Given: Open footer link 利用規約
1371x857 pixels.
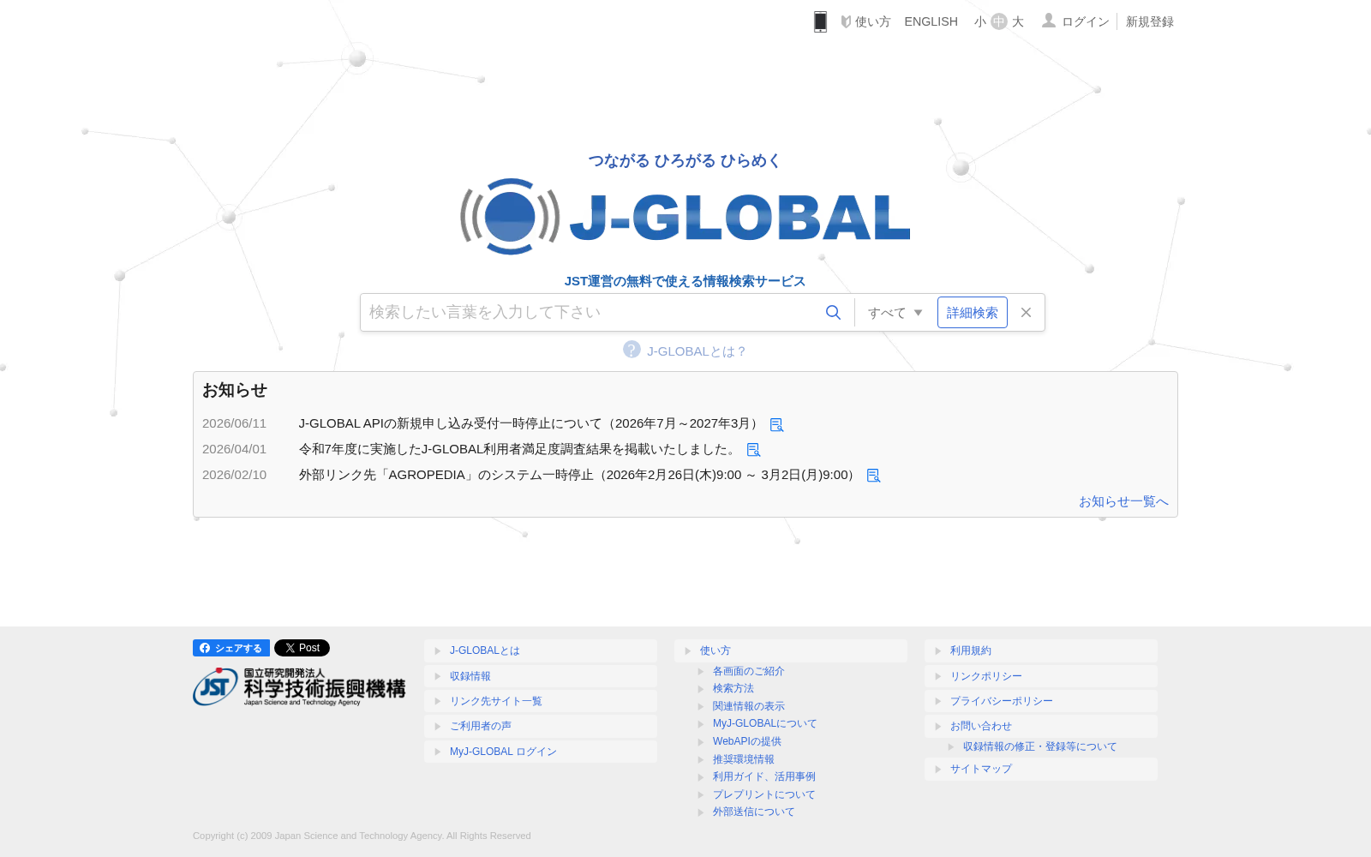Looking at the screenshot, I should coord(1040,650).
